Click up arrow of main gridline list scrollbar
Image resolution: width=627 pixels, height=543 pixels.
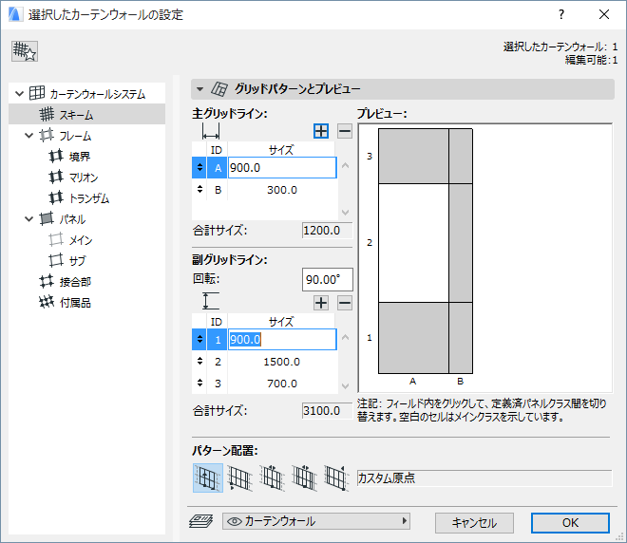tap(346, 165)
